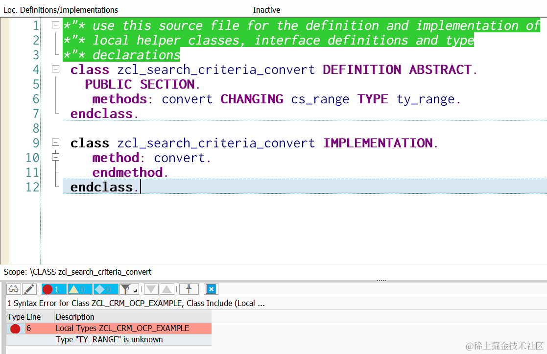Go to next message with down triangle
This screenshot has width=547, height=354.
coord(151,289)
